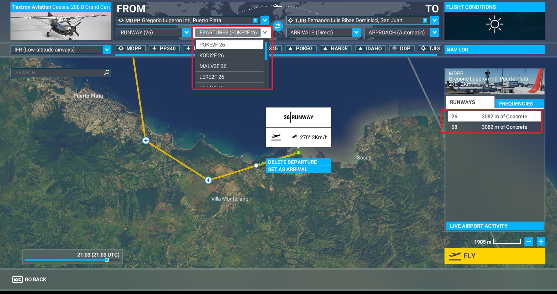
Task: Click the swap FROM/TO airports icon
Action: click(278, 26)
